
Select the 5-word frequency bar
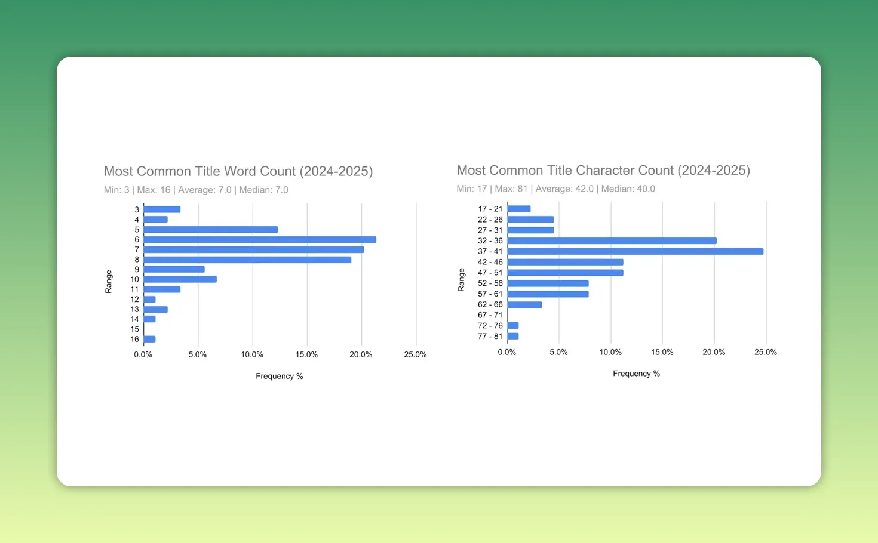click(211, 230)
